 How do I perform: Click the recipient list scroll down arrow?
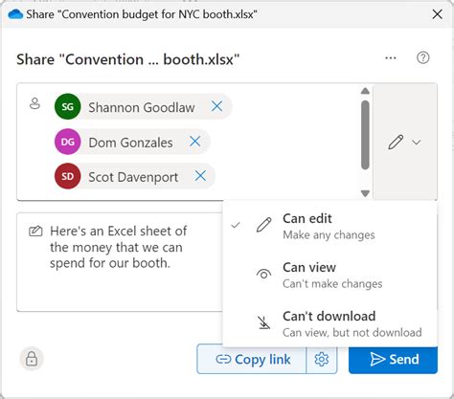(365, 193)
